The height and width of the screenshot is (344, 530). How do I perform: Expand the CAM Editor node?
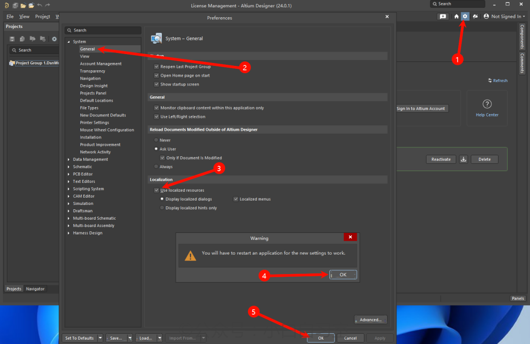[x=69, y=197]
